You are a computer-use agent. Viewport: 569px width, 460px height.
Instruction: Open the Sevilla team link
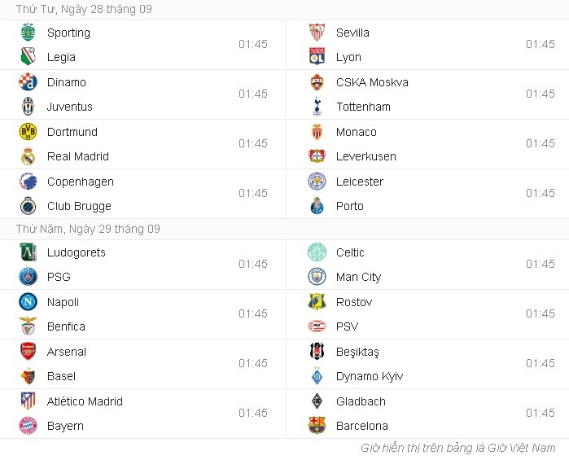(x=352, y=33)
